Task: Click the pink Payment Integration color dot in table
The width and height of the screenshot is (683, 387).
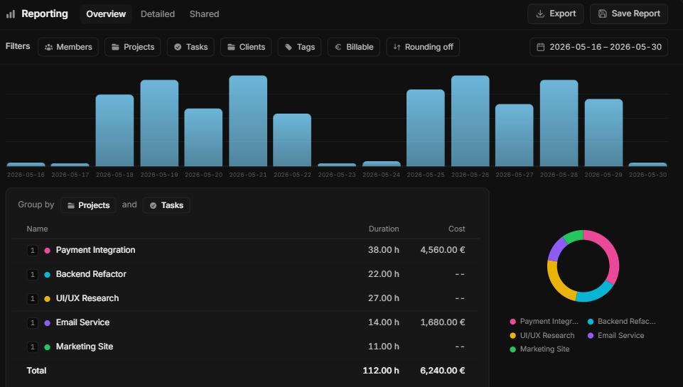Action: click(x=48, y=251)
